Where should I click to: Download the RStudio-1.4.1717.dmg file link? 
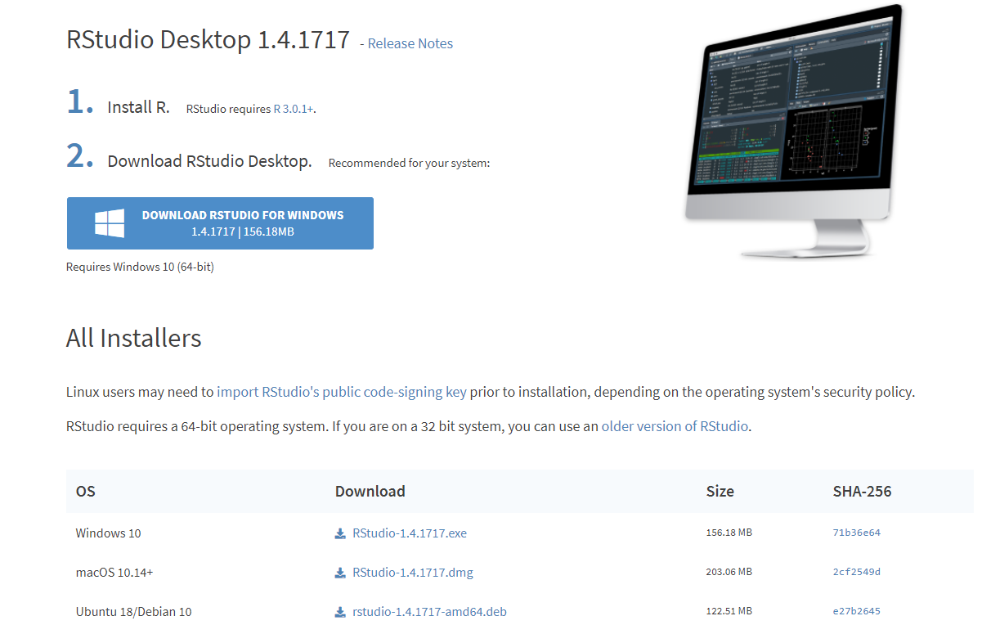point(412,573)
